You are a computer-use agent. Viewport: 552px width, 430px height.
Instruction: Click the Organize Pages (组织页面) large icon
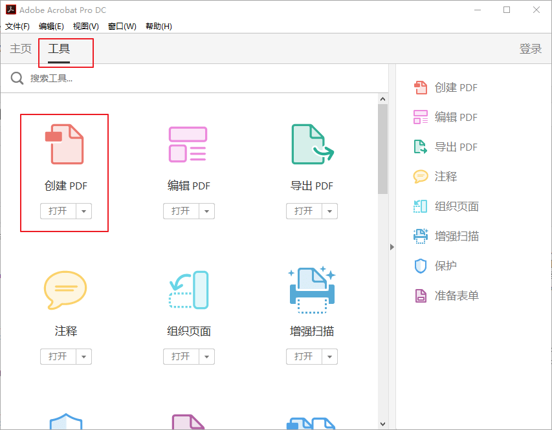pyautogui.click(x=189, y=290)
